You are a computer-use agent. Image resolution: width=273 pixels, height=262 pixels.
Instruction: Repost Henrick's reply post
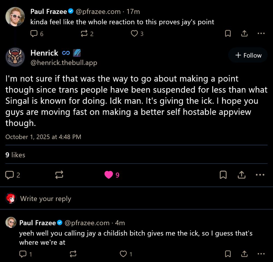pyautogui.click(x=60, y=175)
